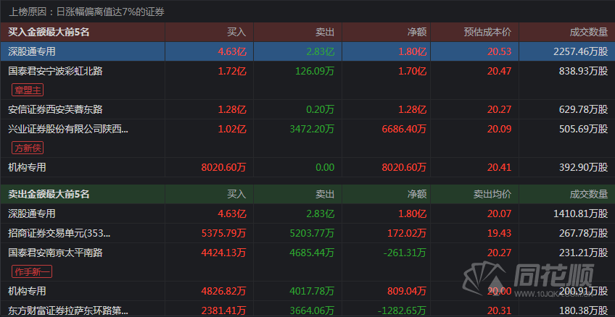Click the 3664.06万 sell amount
The width and height of the screenshot is (615, 317).
(312, 311)
